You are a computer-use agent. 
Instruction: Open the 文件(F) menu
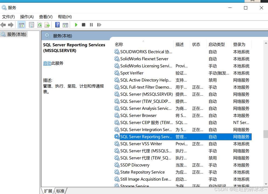(8, 17)
